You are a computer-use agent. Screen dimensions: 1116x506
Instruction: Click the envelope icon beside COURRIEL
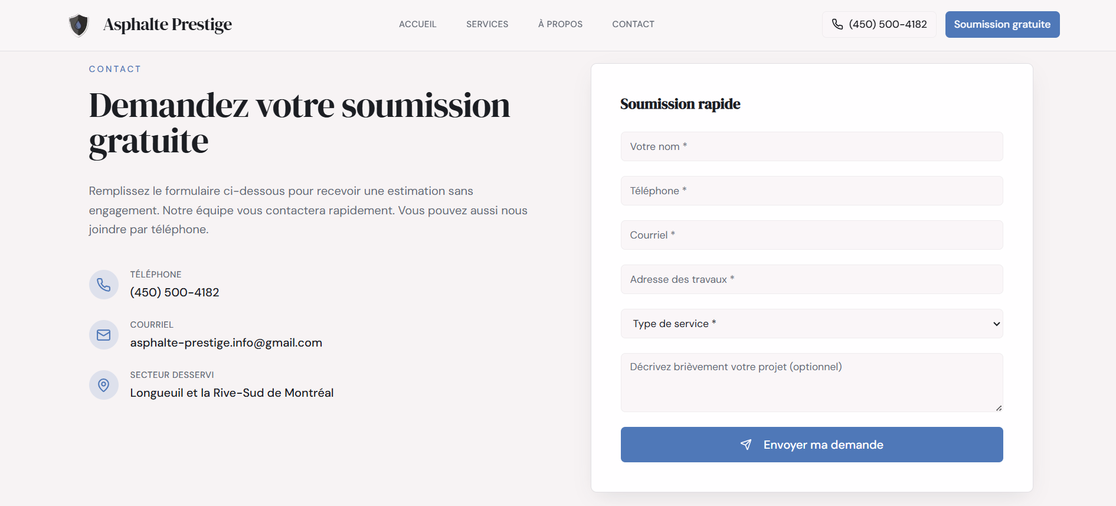tap(104, 335)
